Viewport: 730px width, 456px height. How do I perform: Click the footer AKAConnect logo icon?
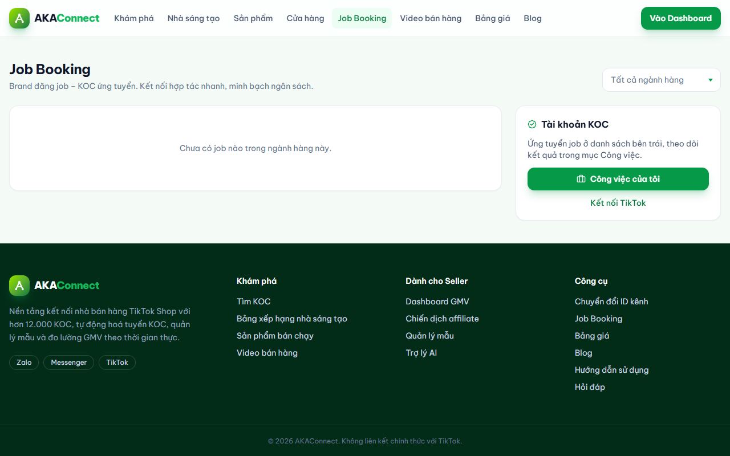pyautogui.click(x=19, y=286)
